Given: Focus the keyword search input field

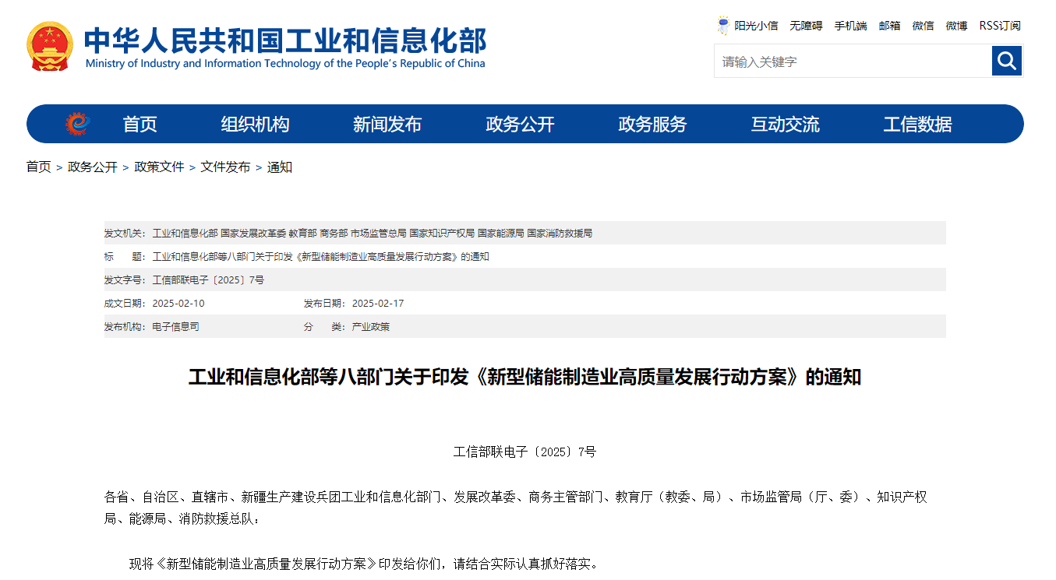Looking at the screenshot, I should (x=853, y=62).
